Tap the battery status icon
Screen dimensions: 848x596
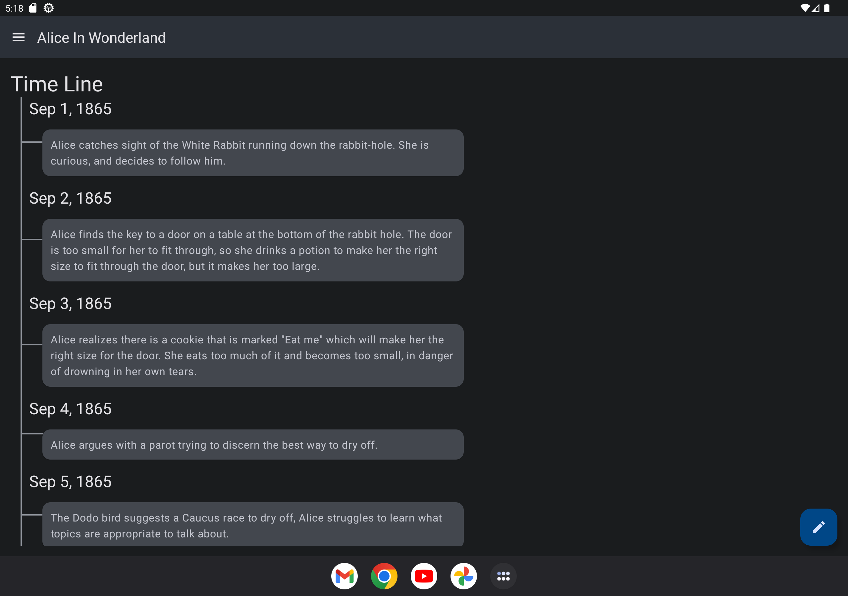tap(827, 8)
